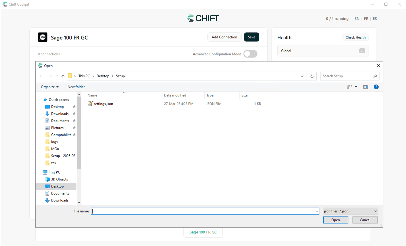
Task: Click the search magnifier icon
Action: point(375,76)
